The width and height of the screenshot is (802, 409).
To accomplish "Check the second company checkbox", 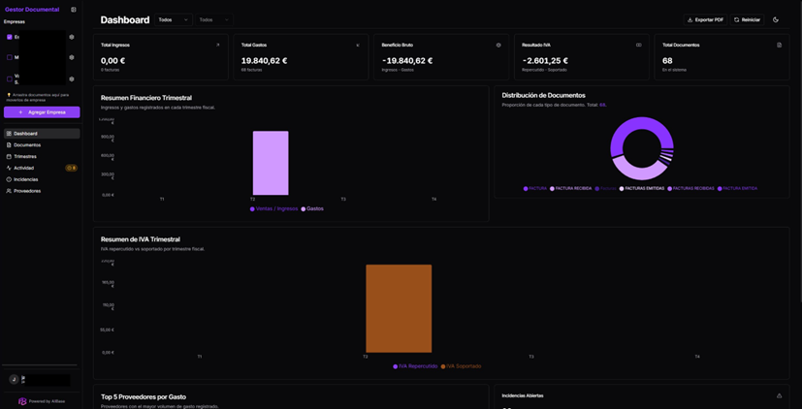I will (x=10, y=57).
